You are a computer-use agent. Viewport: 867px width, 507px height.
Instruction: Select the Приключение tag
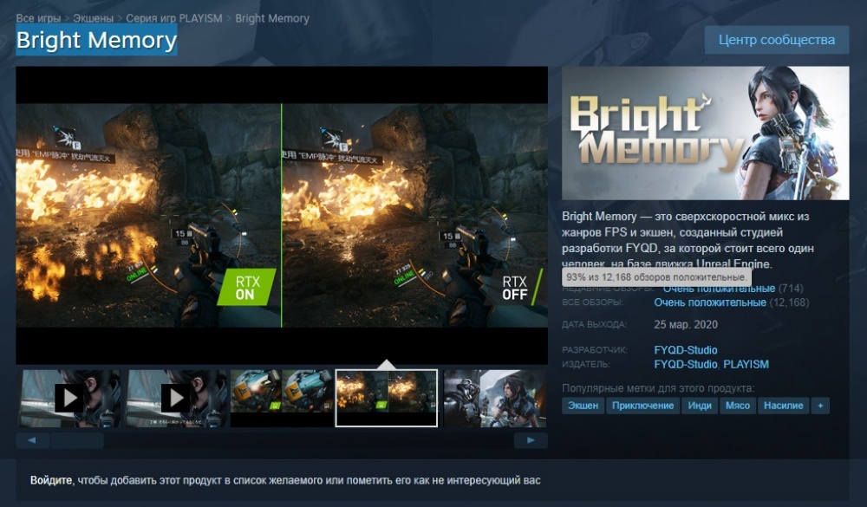642,406
